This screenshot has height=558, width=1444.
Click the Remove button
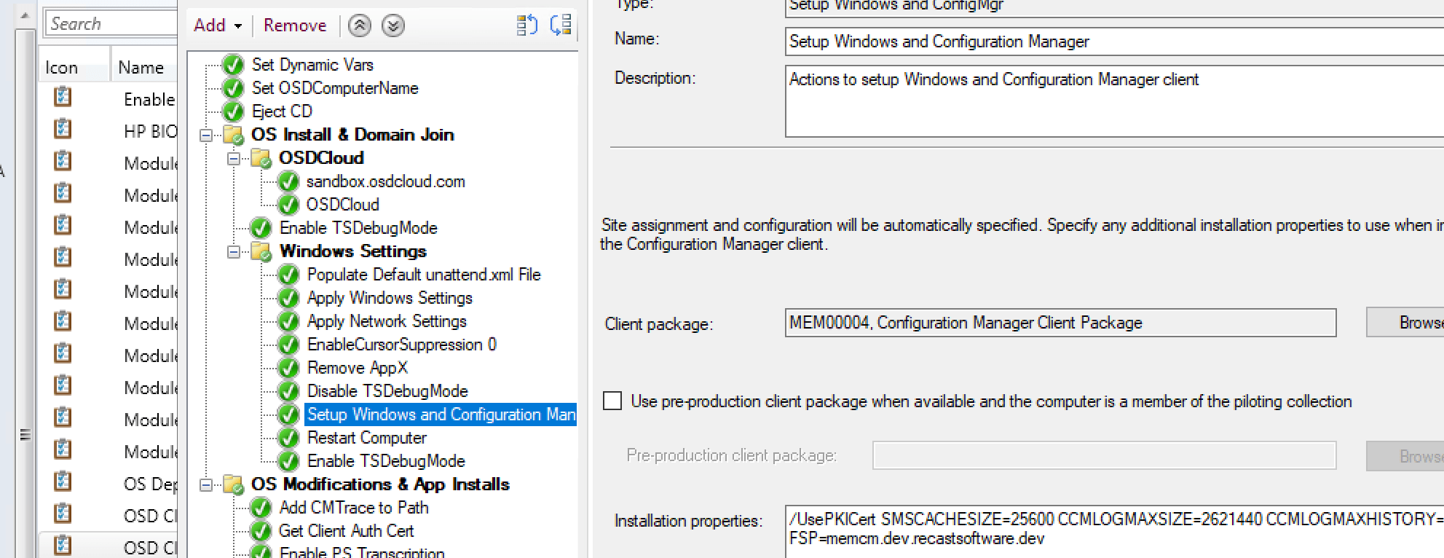pos(294,25)
